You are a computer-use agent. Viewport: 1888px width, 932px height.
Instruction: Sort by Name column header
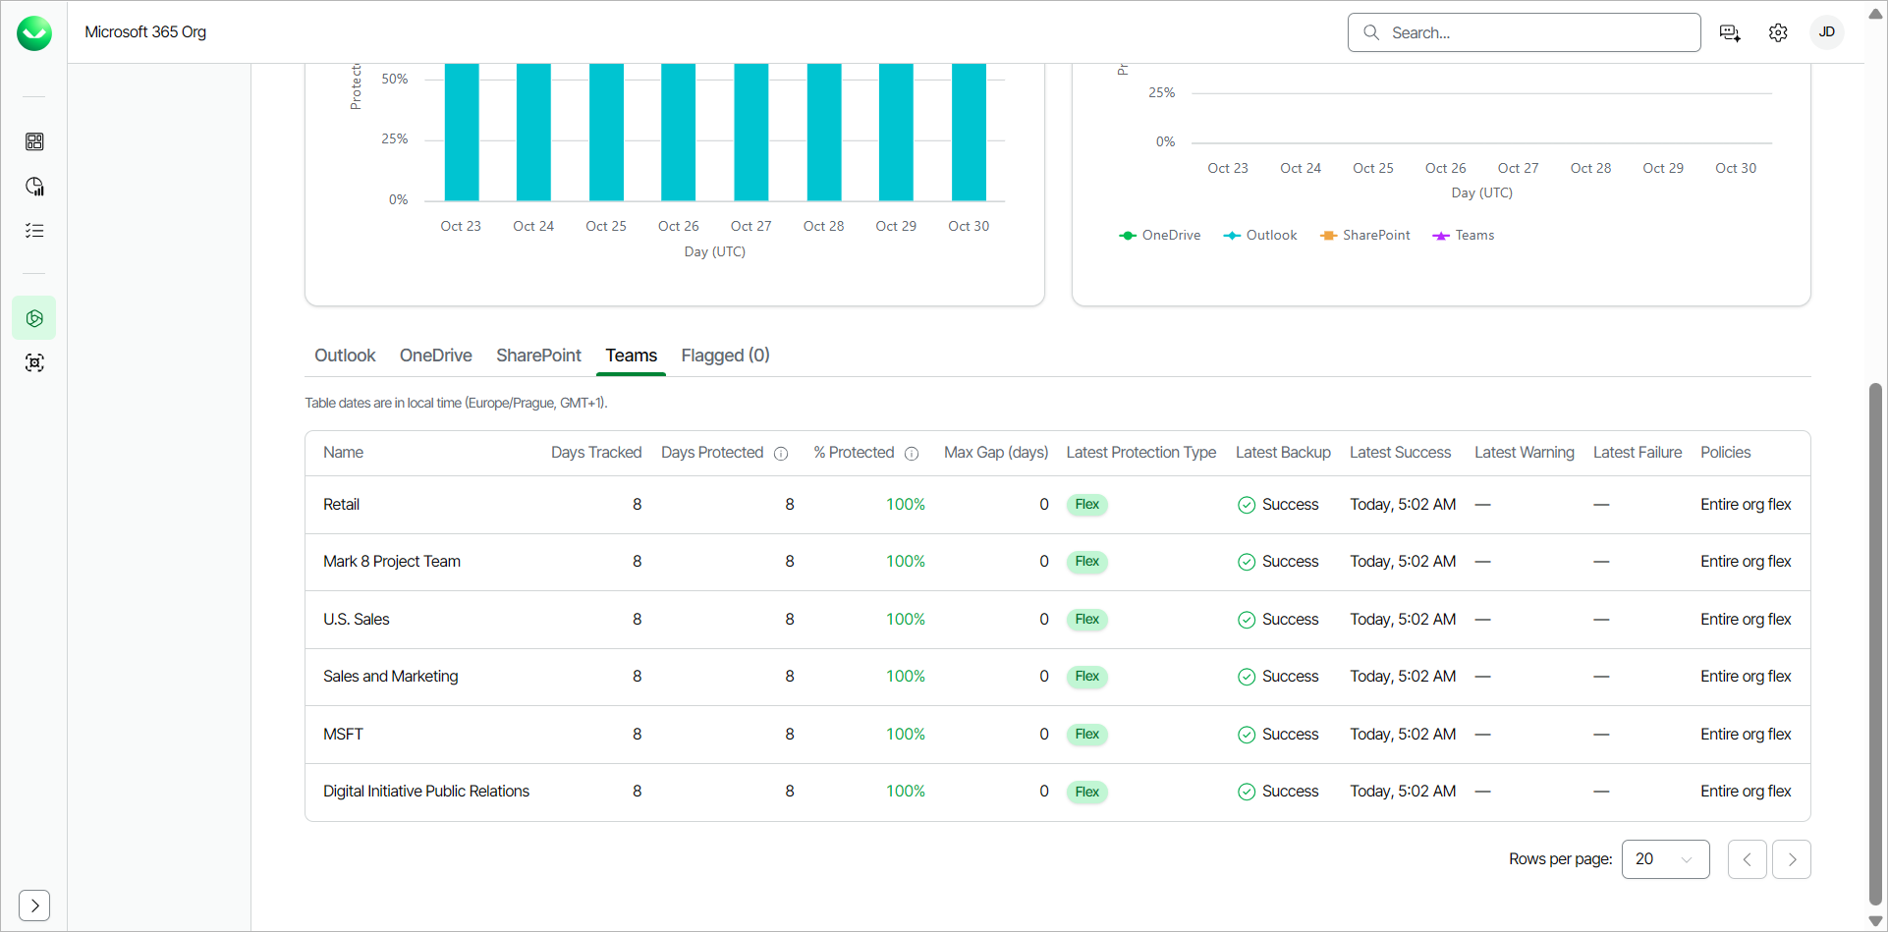tap(344, 453)
